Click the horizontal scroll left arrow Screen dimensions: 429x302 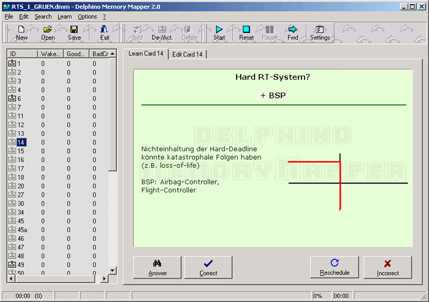11,279
